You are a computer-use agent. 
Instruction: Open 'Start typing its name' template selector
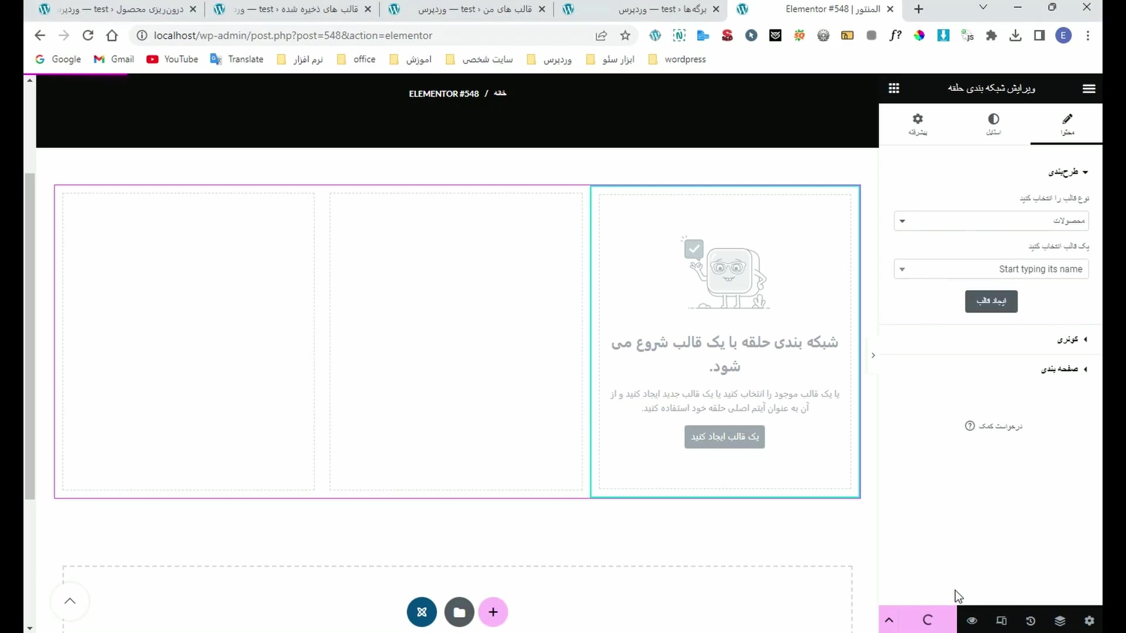coord(991,269)
